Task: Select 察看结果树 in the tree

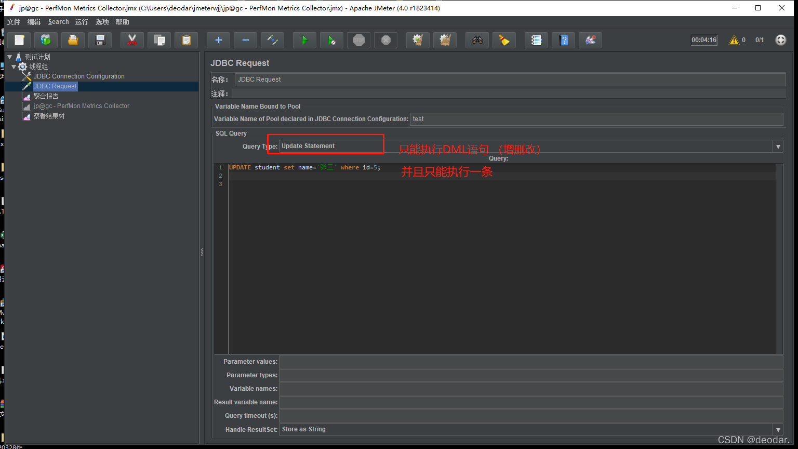Action: [x=49, y=116]
